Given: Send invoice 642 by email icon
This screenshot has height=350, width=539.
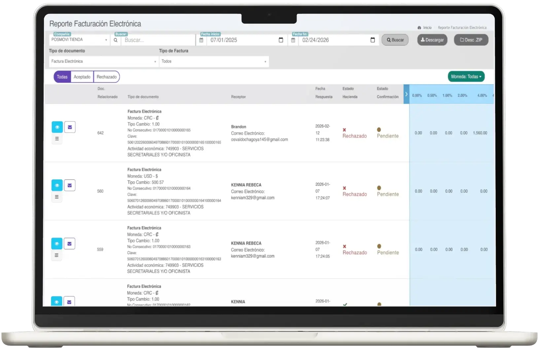Looking at the screenshot, I should click(x=70, y=127).
